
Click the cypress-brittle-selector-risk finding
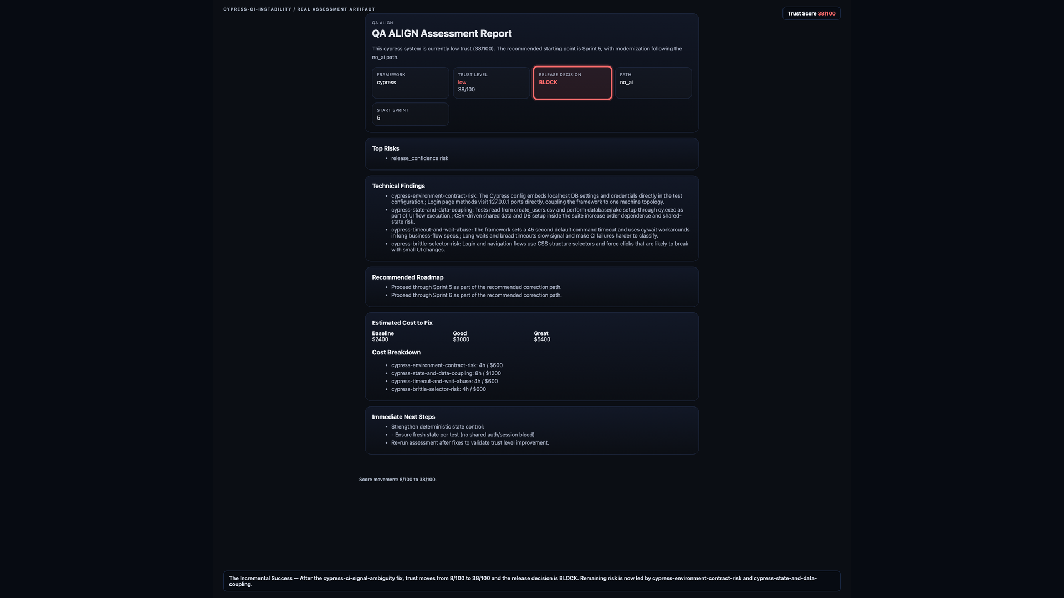[540, 246]
